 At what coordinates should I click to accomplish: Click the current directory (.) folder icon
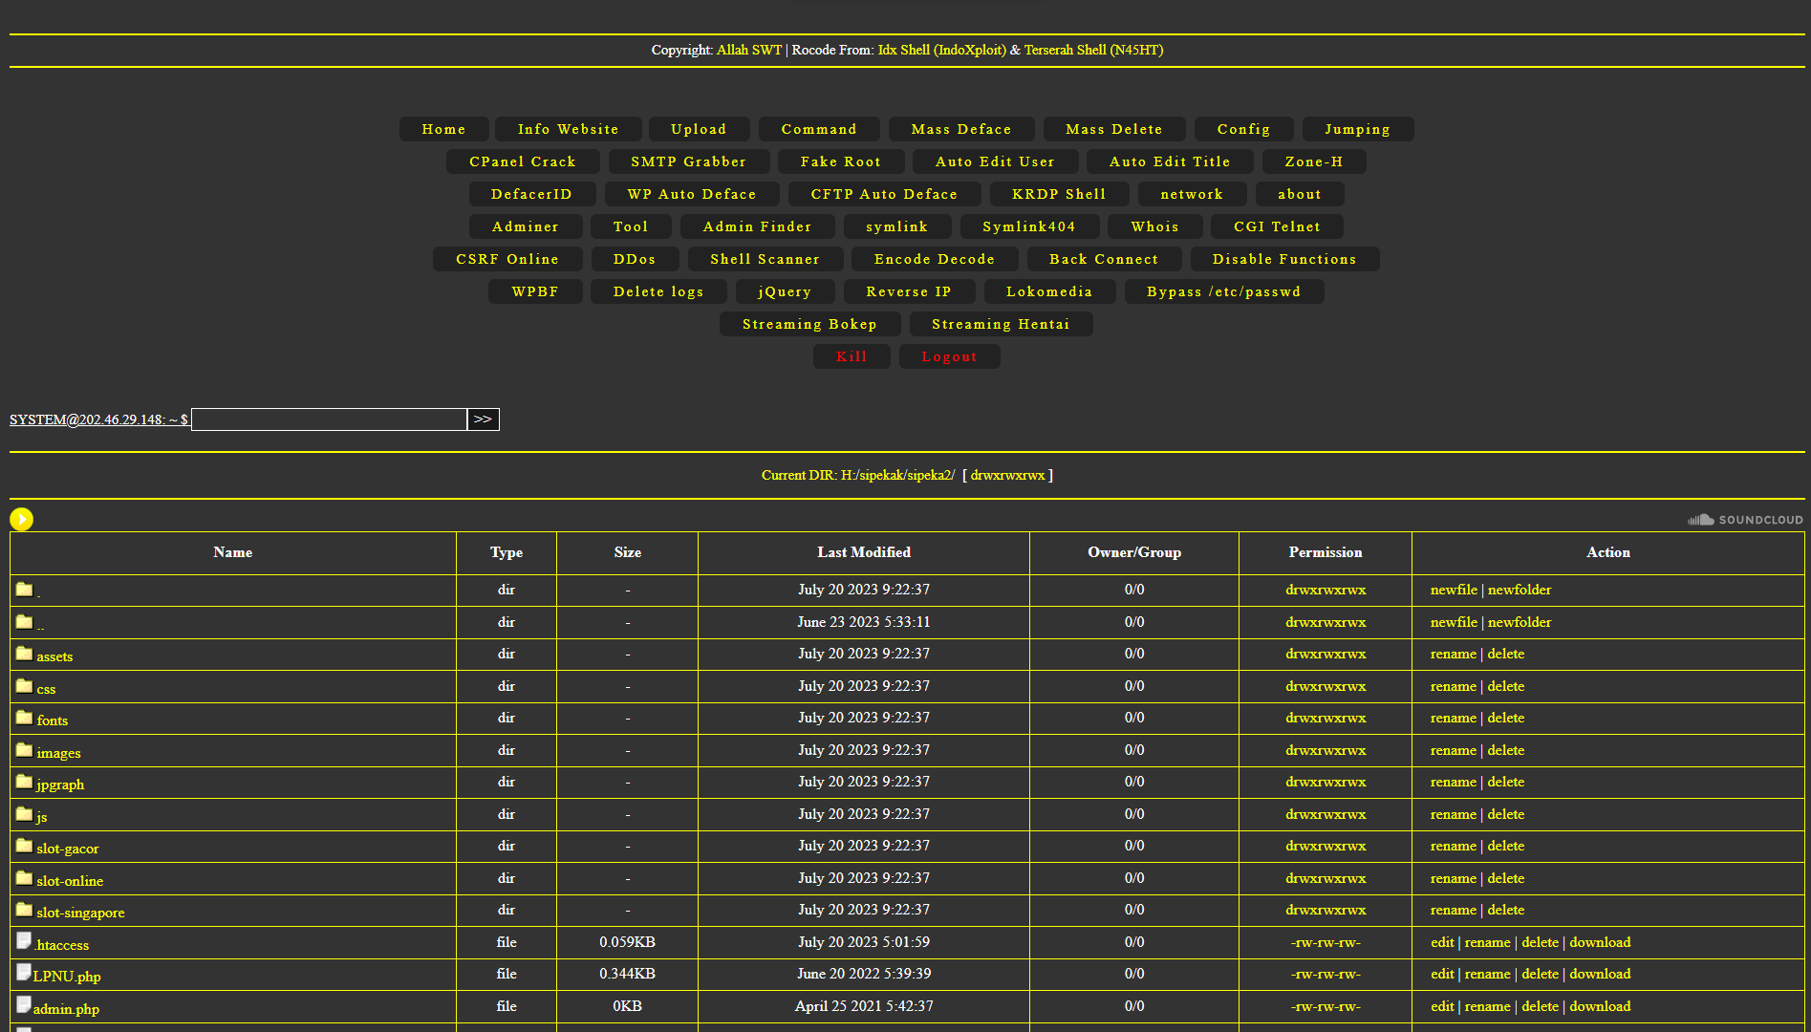coord(24,590)
